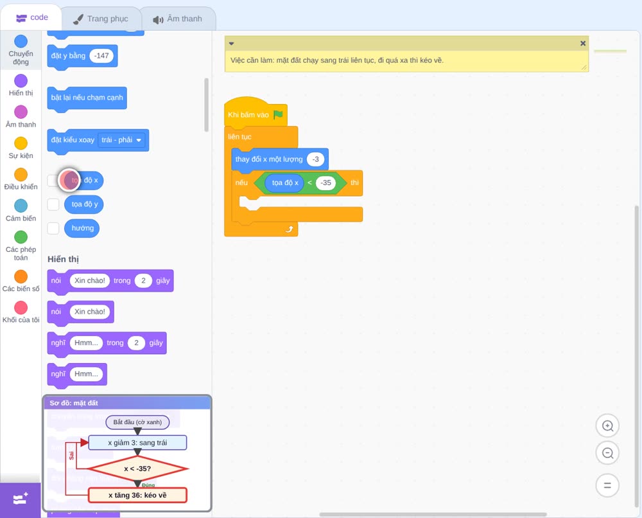Zoom out of the workspace
The width and height of the screenshot is (642, 518).
click(607, 453)
